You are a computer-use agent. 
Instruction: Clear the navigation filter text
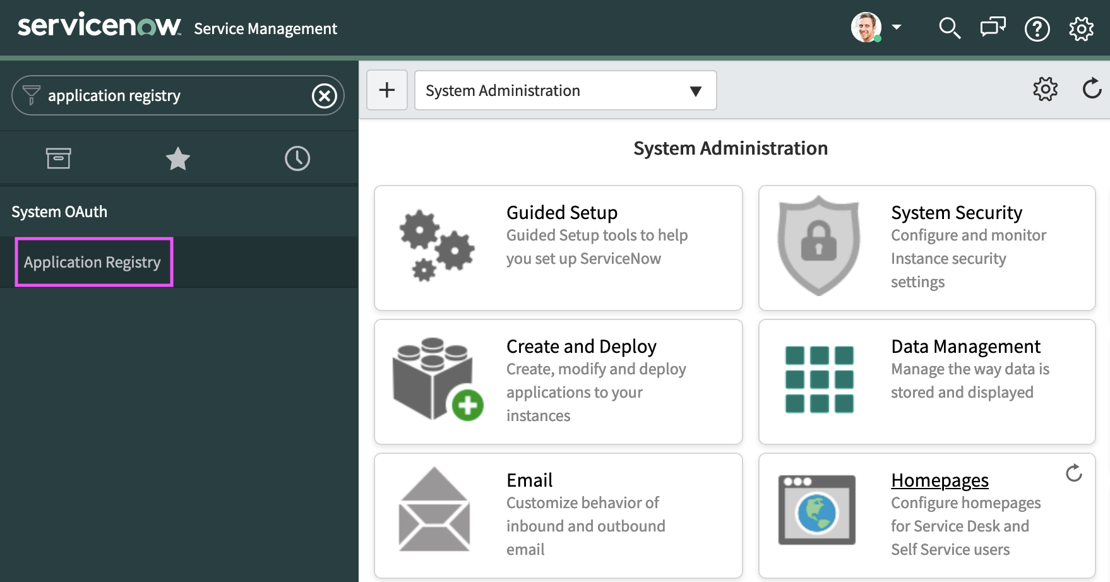pyautogui.click(x=325, y=96)
